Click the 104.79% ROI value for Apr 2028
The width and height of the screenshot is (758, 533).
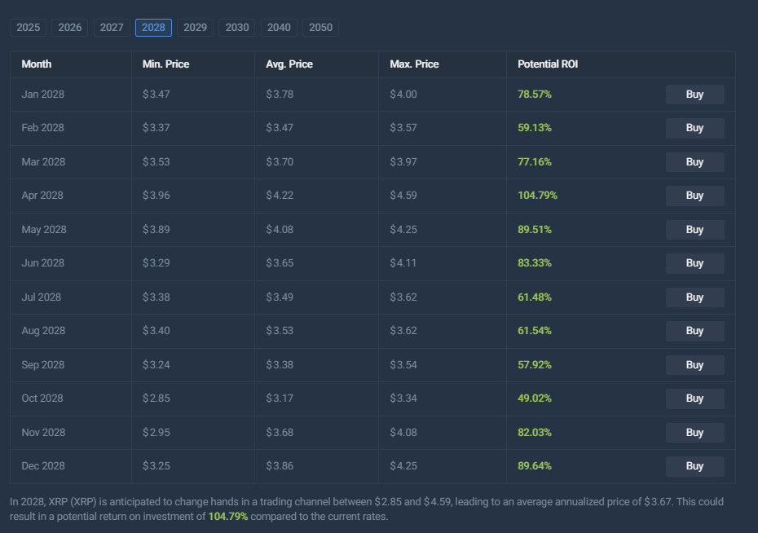tap(537, 196)
